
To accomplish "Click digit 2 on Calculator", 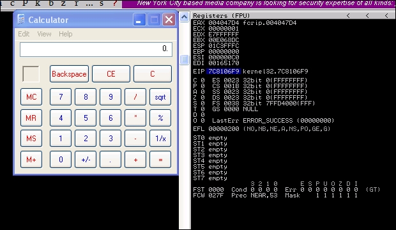I will point(86,139).
